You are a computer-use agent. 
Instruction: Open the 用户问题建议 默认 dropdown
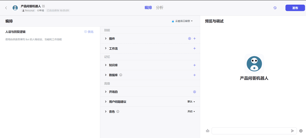point(191,102)
